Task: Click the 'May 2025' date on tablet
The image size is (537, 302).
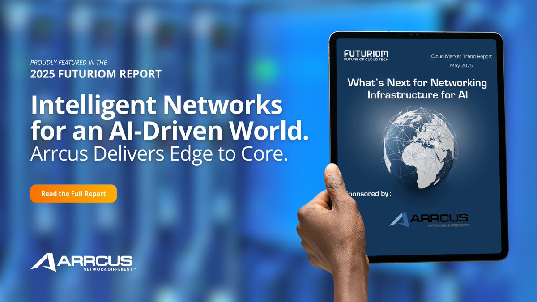Action: pos(461,66)
